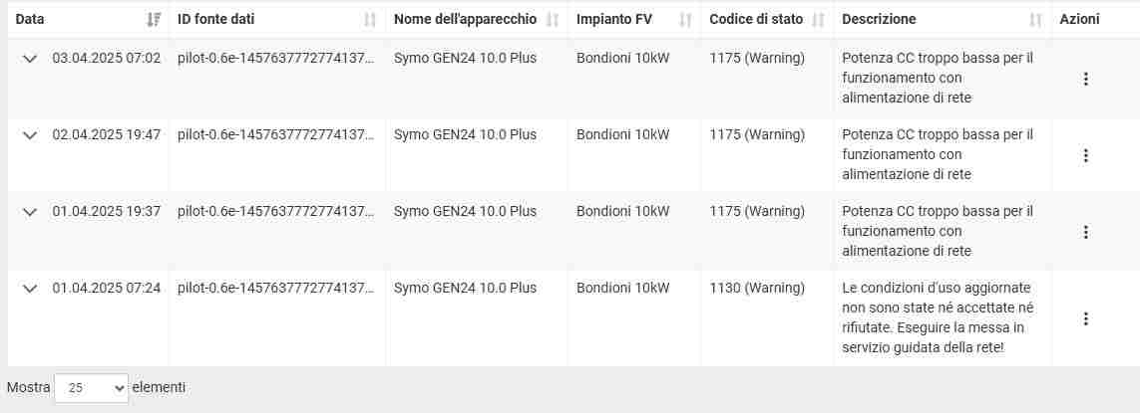Click the Data column header
This screenshot has height=413, width=1140.
(x=30, y=20)
